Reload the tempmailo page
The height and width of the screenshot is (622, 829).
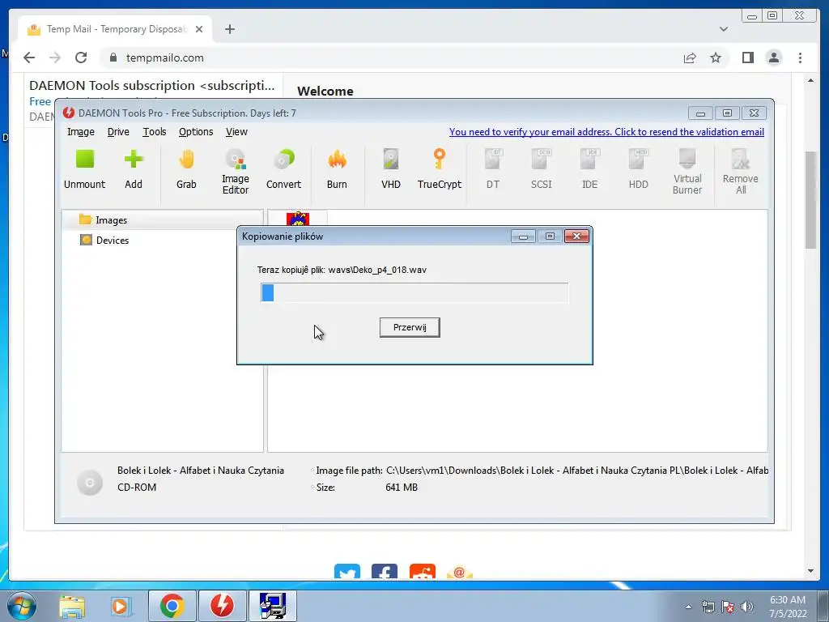click(81, 58)
